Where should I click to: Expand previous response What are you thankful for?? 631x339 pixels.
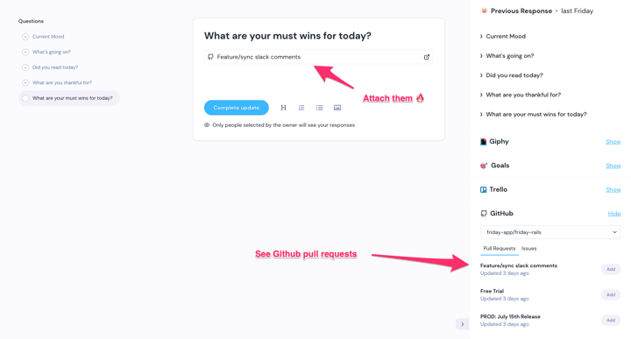click(521, 95)
